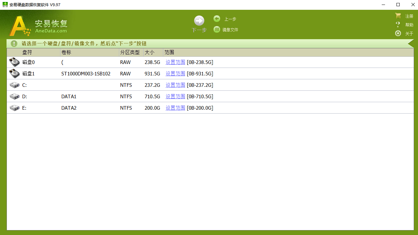The width and height of the screenshot is (418, 235).
Task: Click the warning circle icon in the prompt bar
Action: coord(14,43)
